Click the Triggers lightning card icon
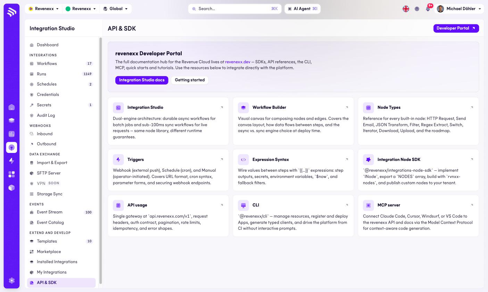The image size is (488, 292). [118, 160]
